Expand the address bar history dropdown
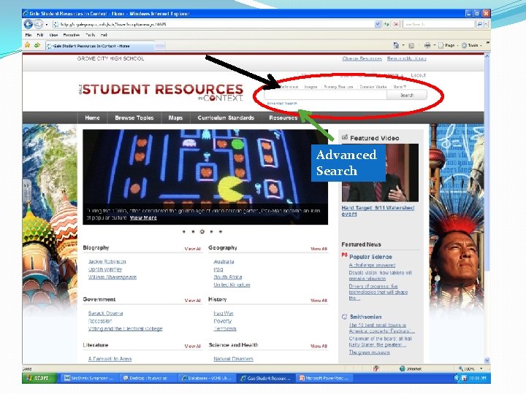This screenshot has width=526, height=394. click(x=378, y=24)
